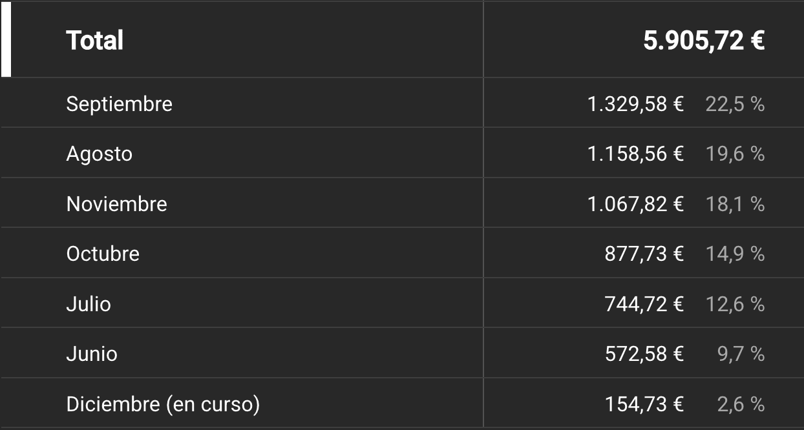Click the Julio amount 744,72 €

644,303
